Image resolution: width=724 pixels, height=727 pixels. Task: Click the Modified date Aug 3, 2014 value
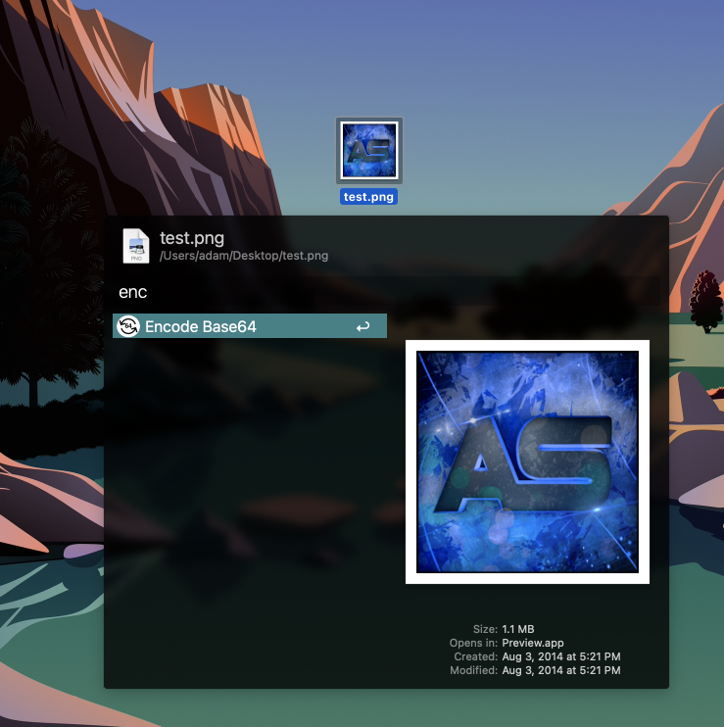point(560,670)
